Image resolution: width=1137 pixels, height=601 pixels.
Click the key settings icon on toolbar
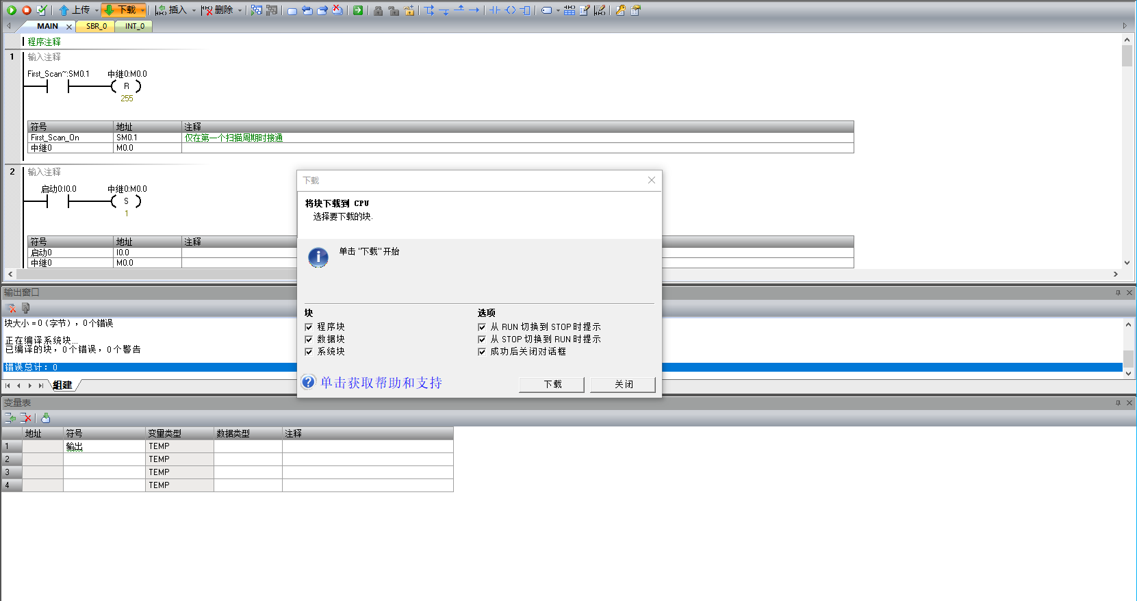tap(620, 10)
